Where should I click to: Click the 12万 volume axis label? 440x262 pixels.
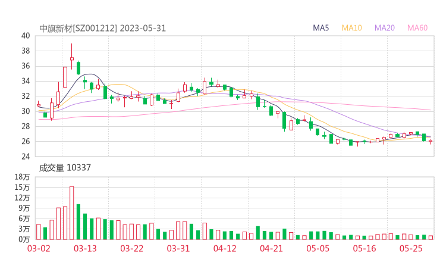click(23, 198)
